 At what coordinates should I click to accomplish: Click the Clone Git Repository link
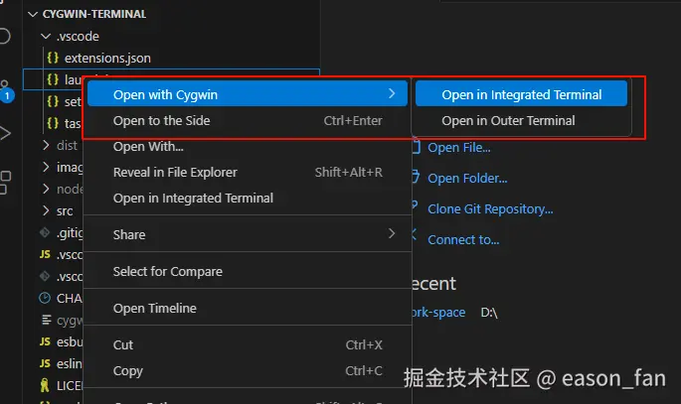[x=489, y=209]
